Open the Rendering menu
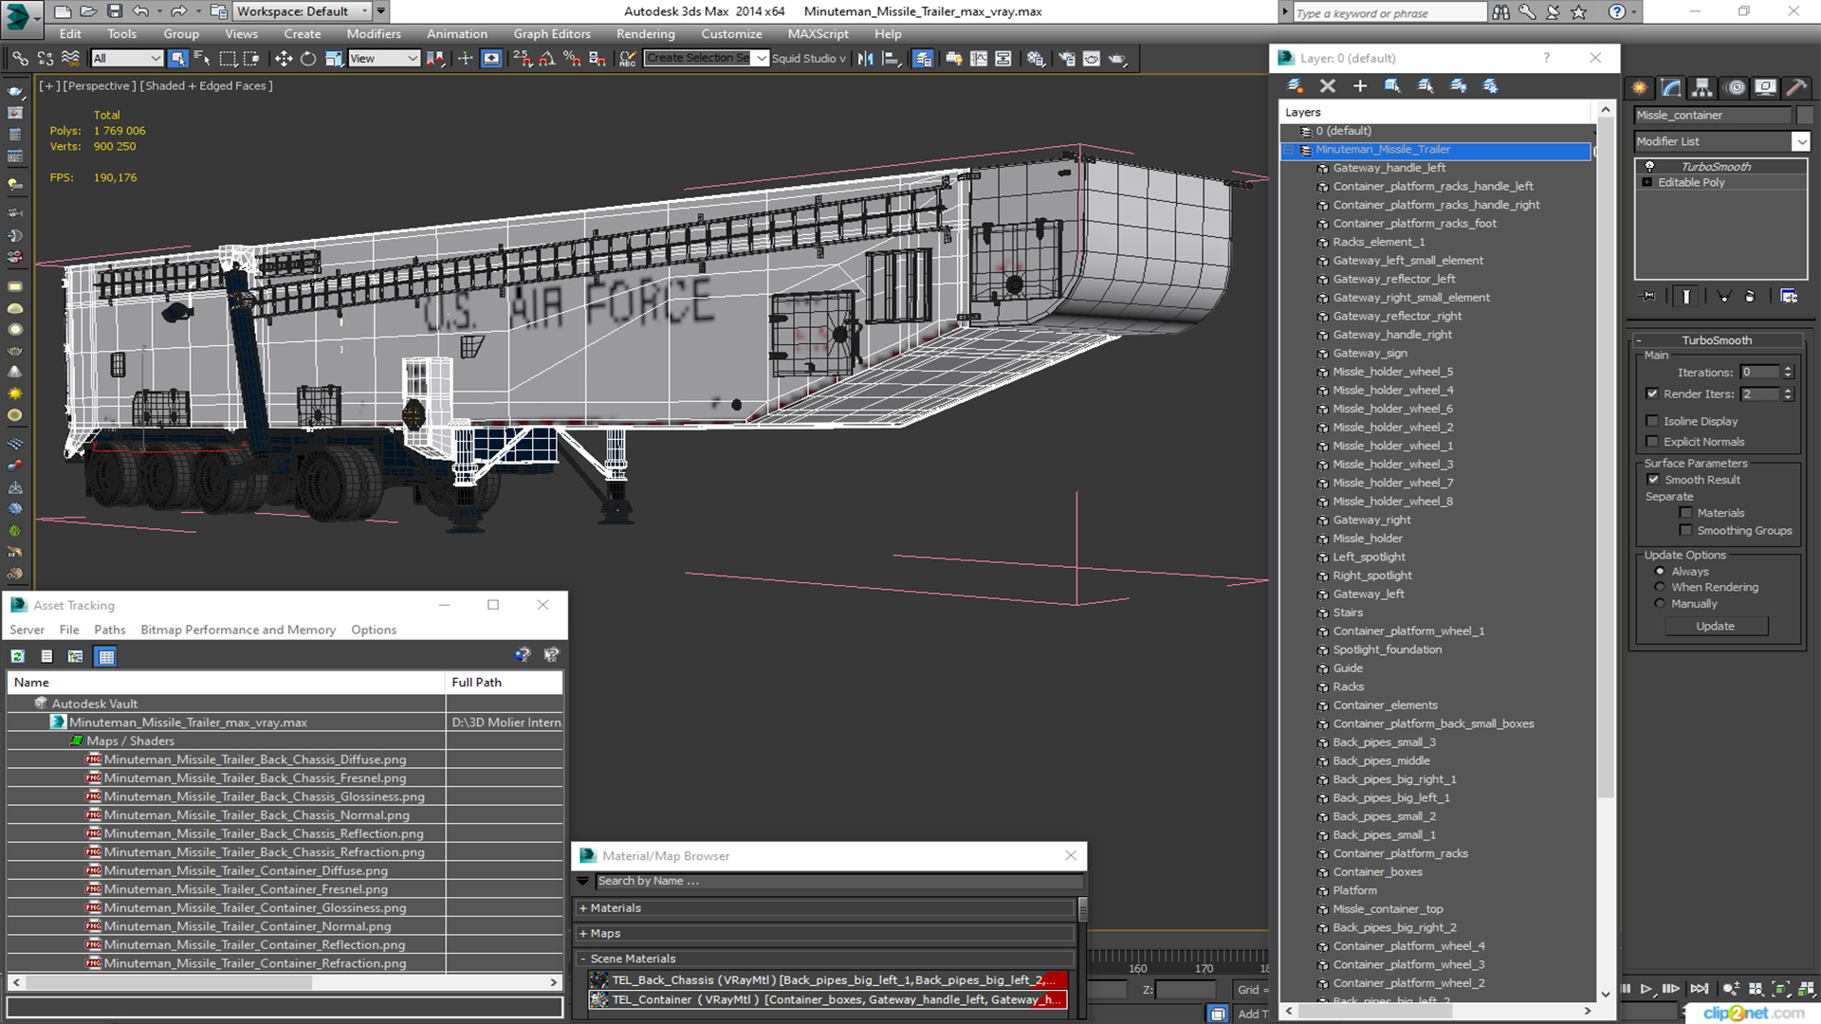Screen dimensions: 1821x1024 tap(645, 34)
